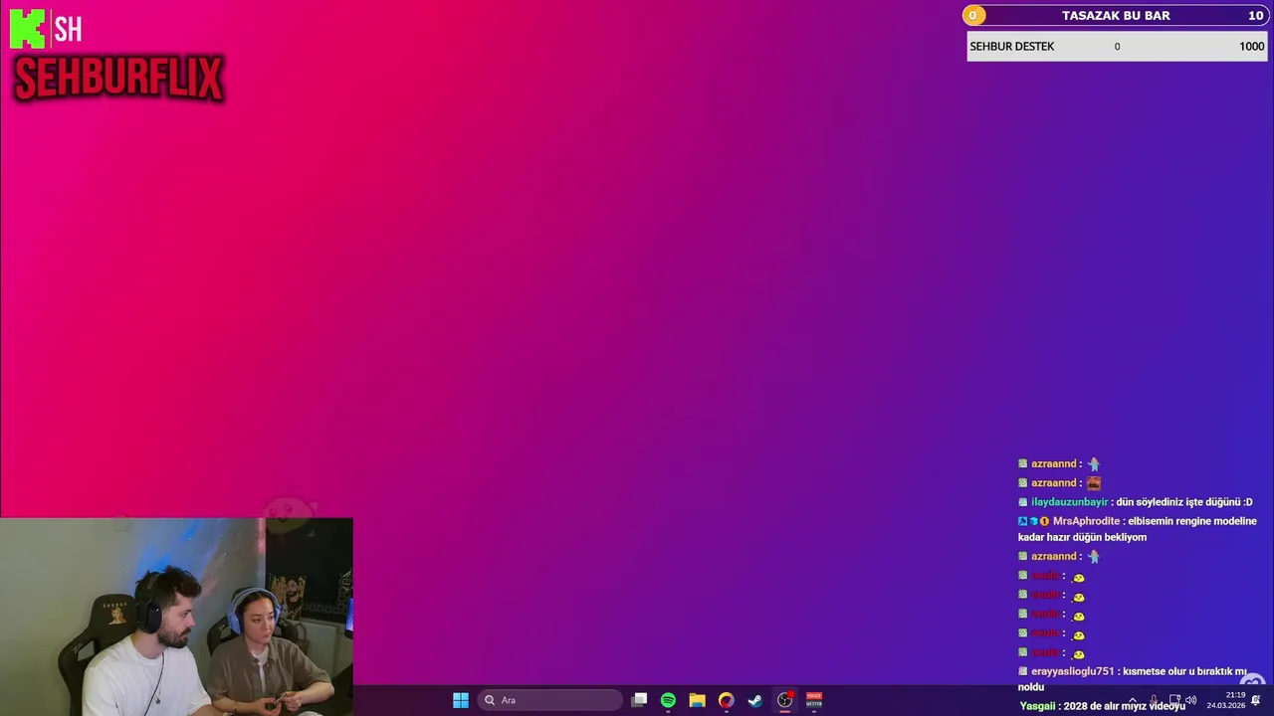This screenshot has width=1274, height=716.
Task: Open OBS Studio from the taskbar
Action: pos(784,700)
